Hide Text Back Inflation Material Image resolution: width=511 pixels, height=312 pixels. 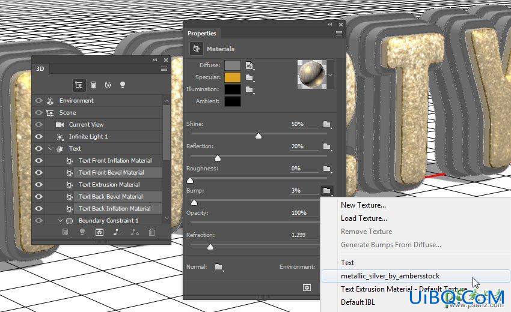(38, 209)
